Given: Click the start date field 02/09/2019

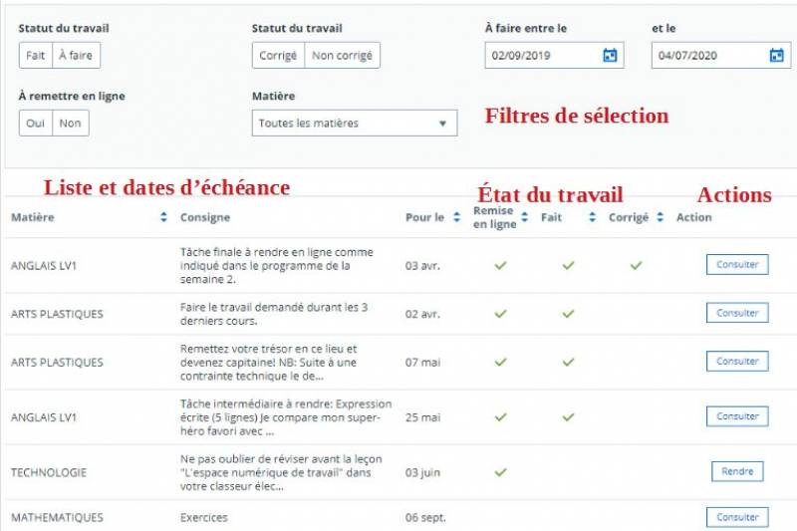Looking at the screenshot, I should pos(543,56).
